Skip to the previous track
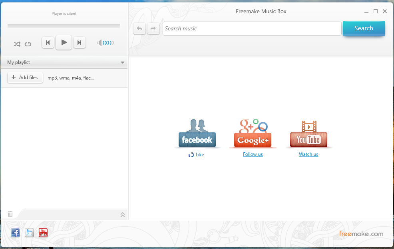Viewport: 394px width, 249px height. tap(48, 42)
